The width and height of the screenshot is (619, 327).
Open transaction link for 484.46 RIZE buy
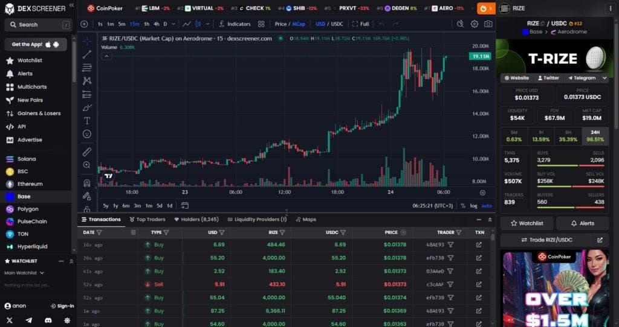[479, 245]
